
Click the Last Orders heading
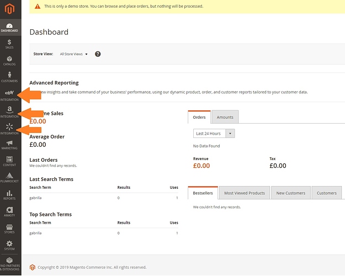44,160
